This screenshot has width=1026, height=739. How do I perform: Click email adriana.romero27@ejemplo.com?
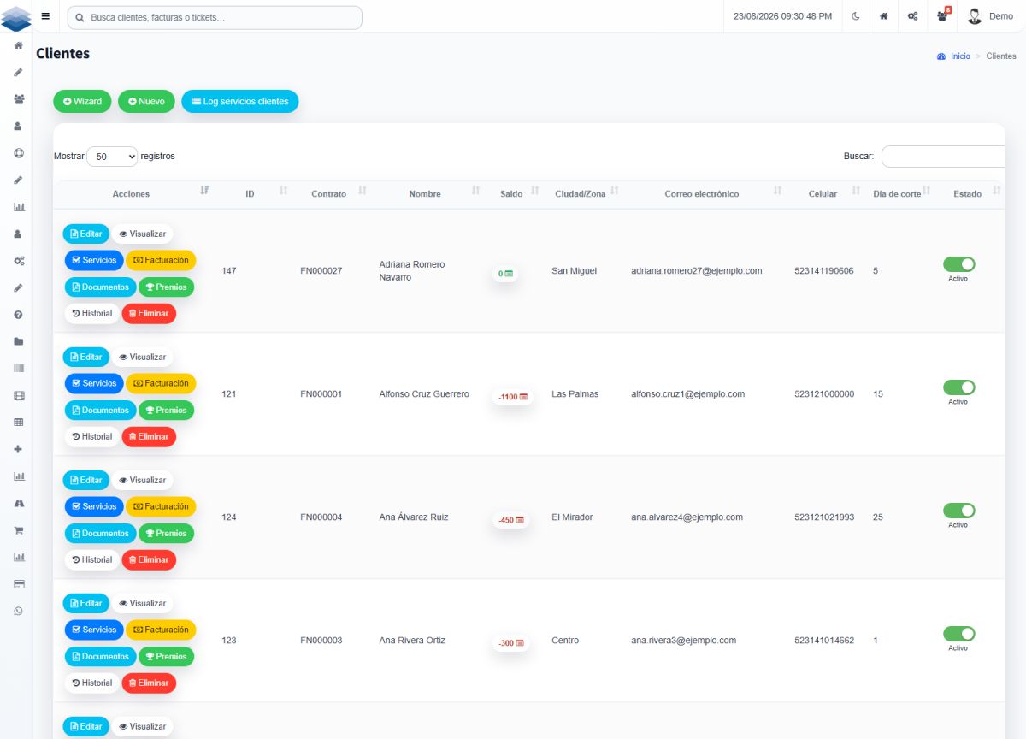tap(697, 271)
